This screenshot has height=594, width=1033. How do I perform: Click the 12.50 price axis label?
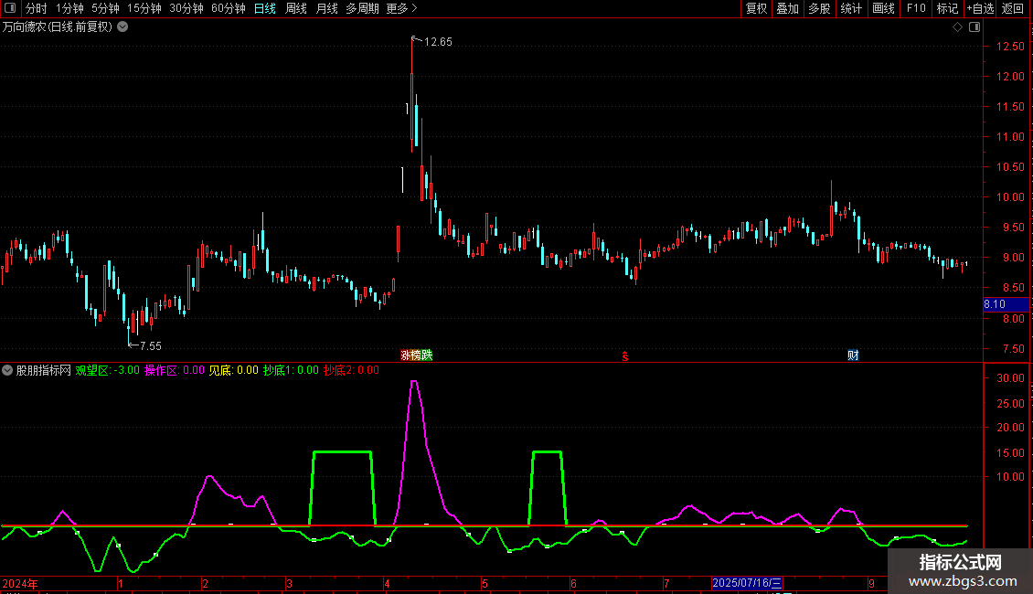tap(1010, 46)
